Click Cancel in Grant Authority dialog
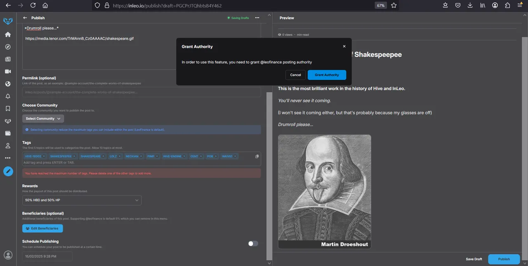 coord(295,75)
